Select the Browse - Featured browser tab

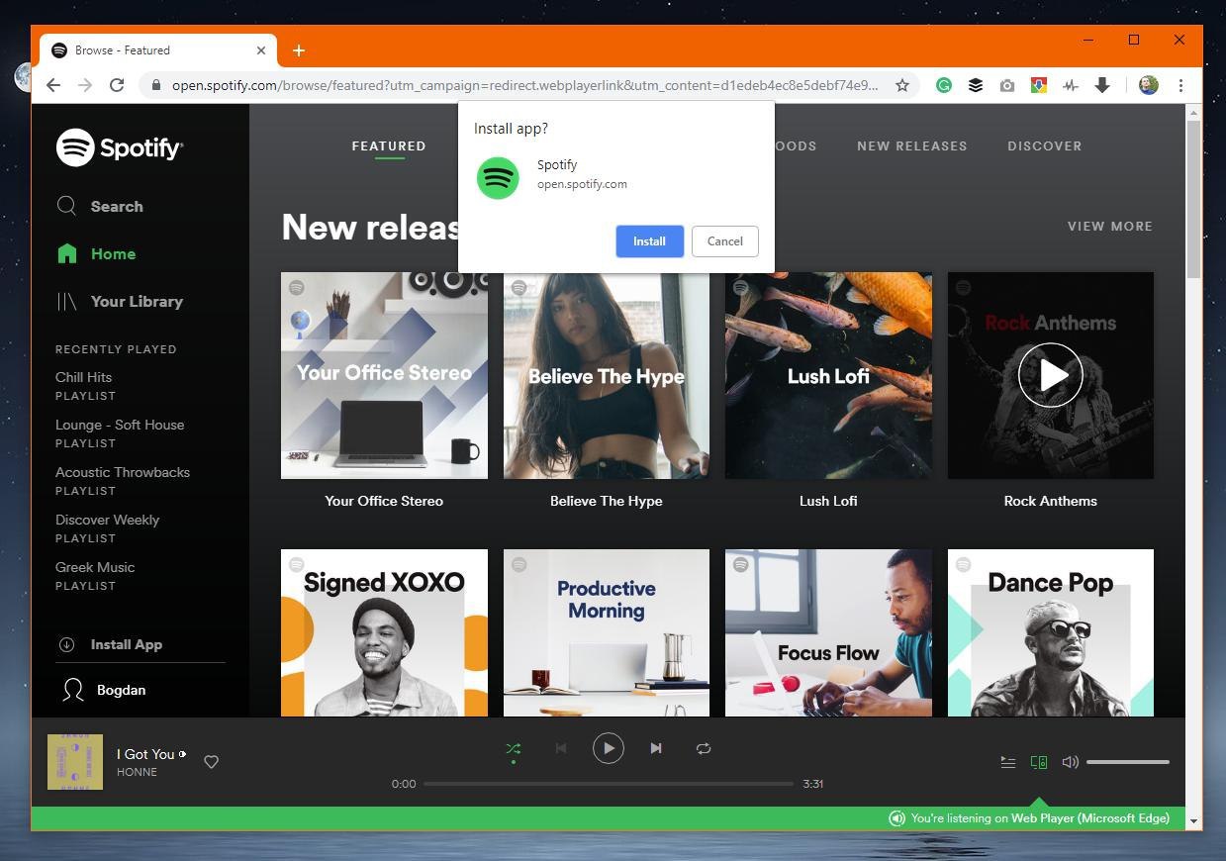159,50
